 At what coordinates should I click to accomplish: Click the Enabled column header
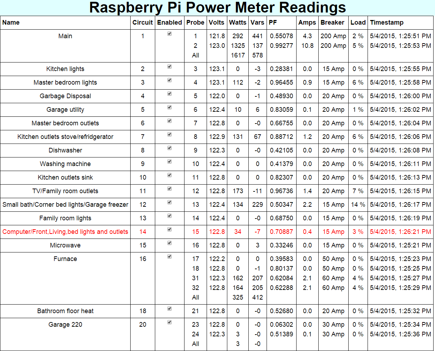(170, 22)
